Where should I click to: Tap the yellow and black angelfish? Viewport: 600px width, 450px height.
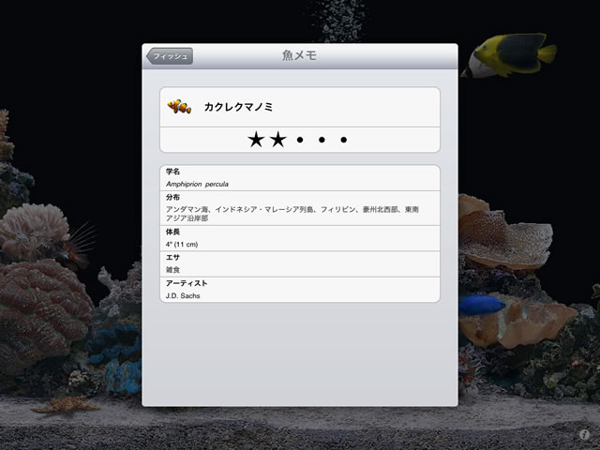tap(509, 56)
